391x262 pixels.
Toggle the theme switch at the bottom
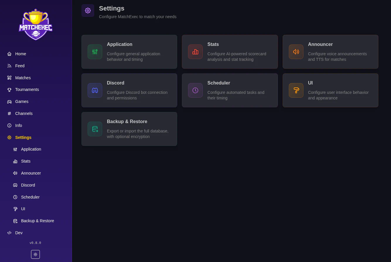[35, 254]
